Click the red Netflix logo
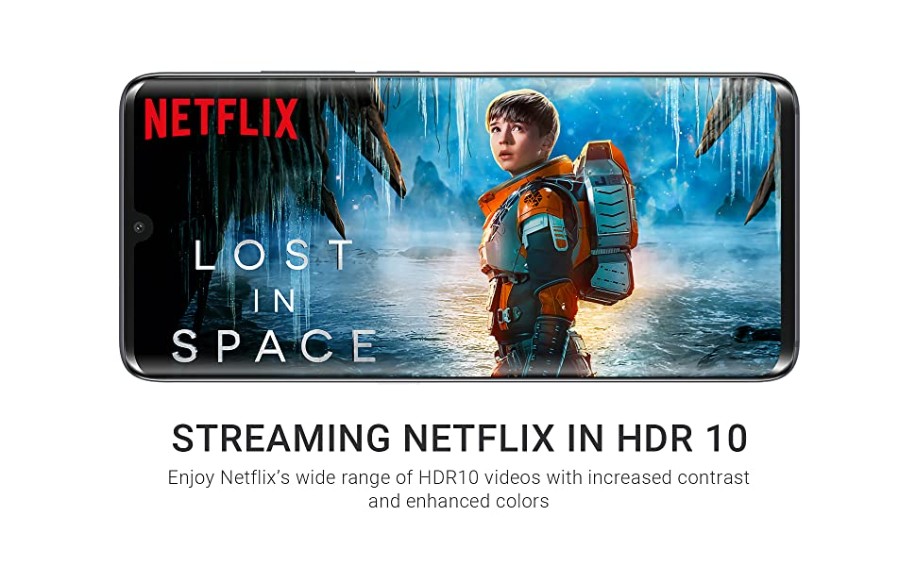This screenshot has height=566, width=916. click(221, 119)
